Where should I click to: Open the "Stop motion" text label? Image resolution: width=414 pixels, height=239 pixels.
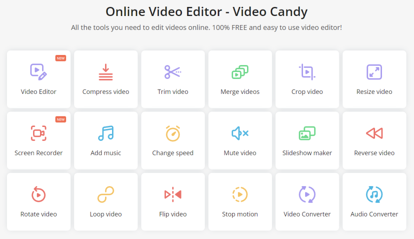pos(240,214)
